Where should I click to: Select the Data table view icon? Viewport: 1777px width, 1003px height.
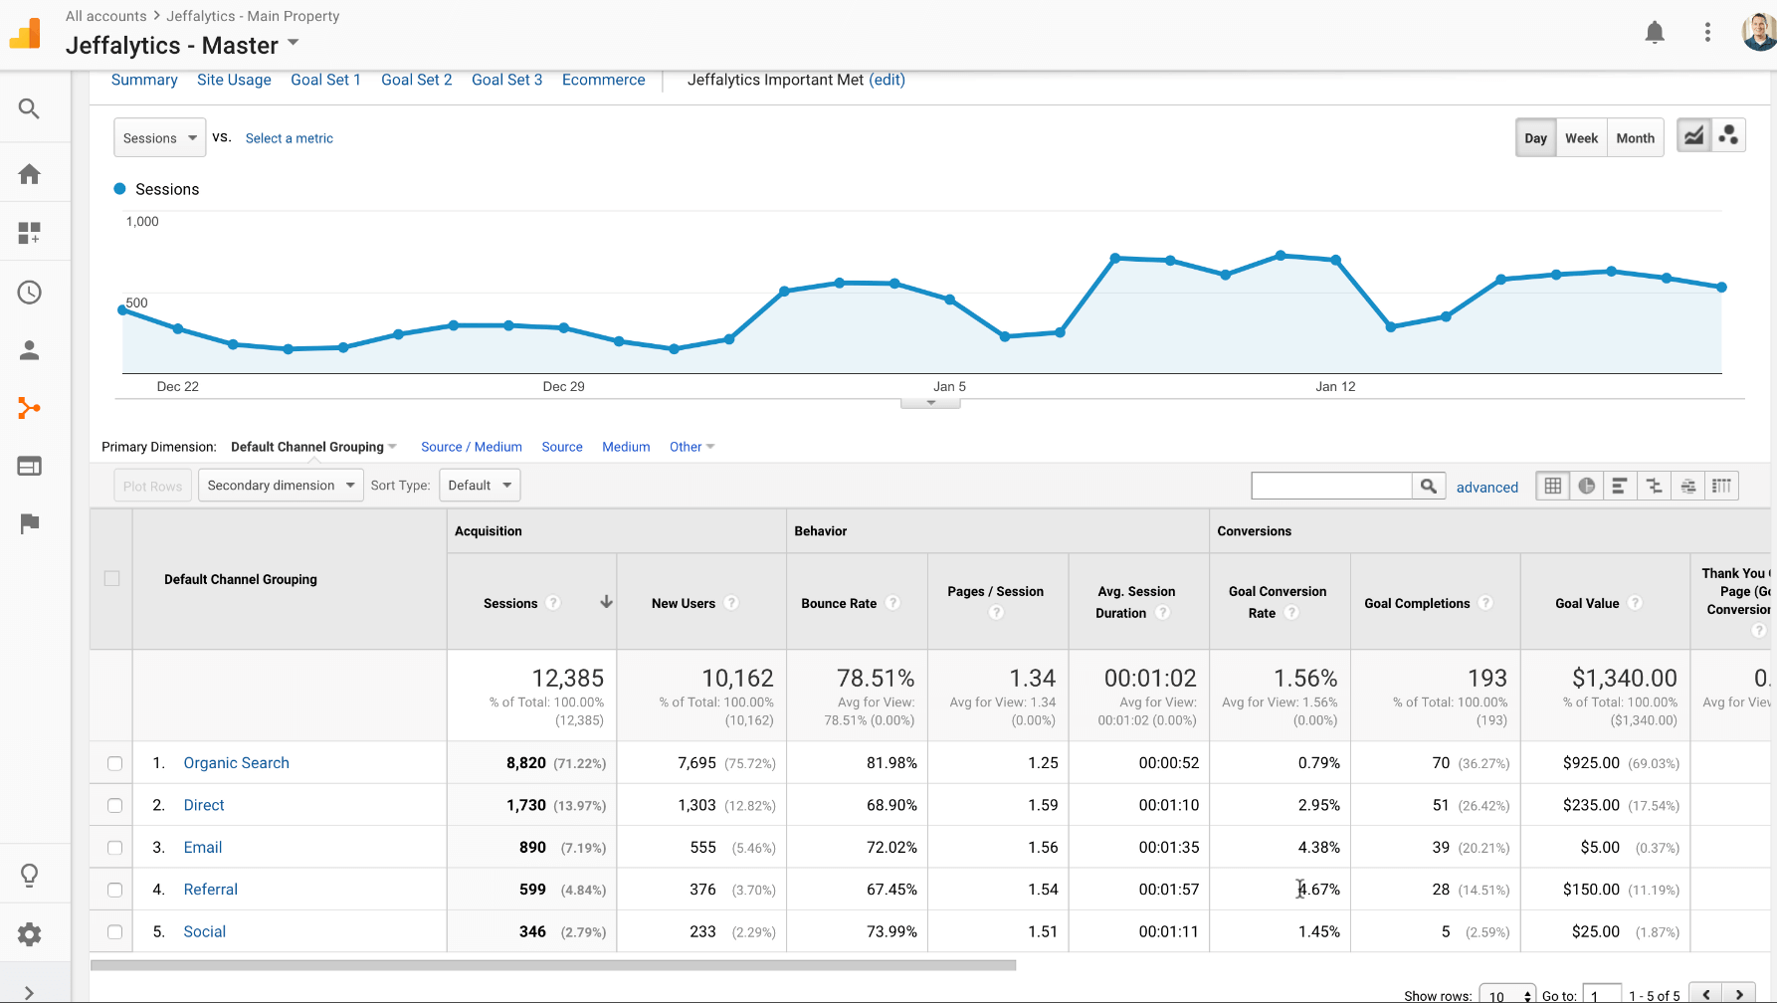(x=1552, y=486)
